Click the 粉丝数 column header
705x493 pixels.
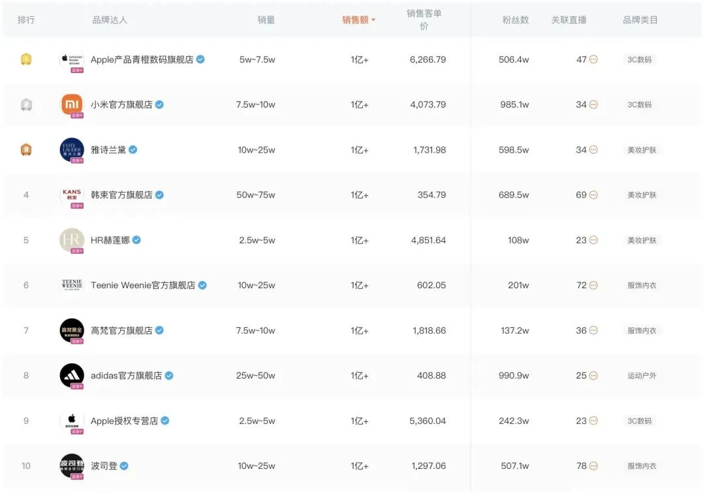(515, 20)
